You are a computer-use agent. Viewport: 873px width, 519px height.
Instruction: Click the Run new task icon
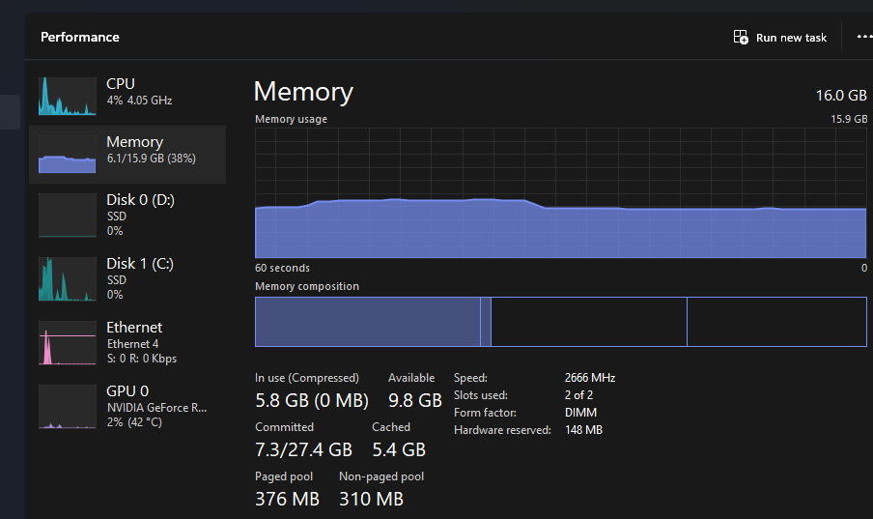[x=741, y=38]
